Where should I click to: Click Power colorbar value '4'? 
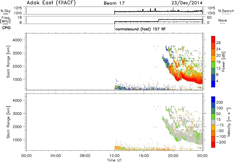pyautogui.click(x=217, y=81)
